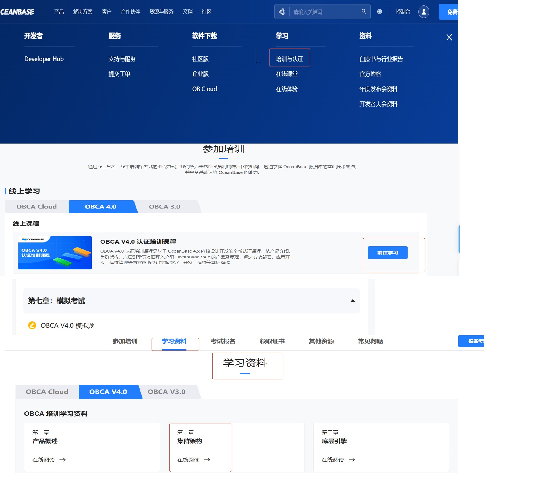Click the blue 免费 button in header
551x489 pixels.
448,12
